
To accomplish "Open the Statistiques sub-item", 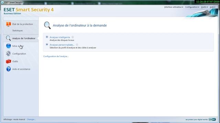I will [18, 30].
